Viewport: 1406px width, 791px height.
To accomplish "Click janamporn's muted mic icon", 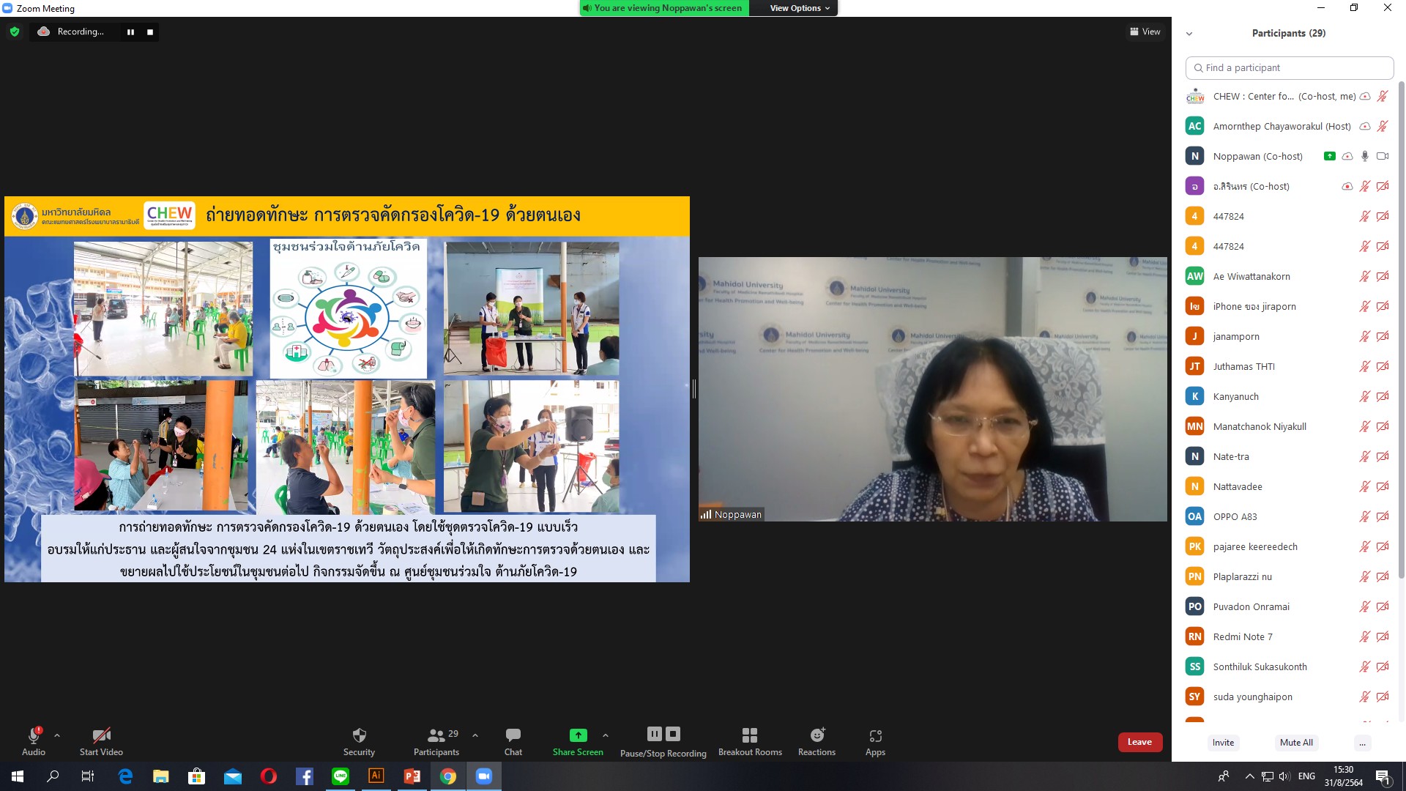I will [x=1365, y=336].
